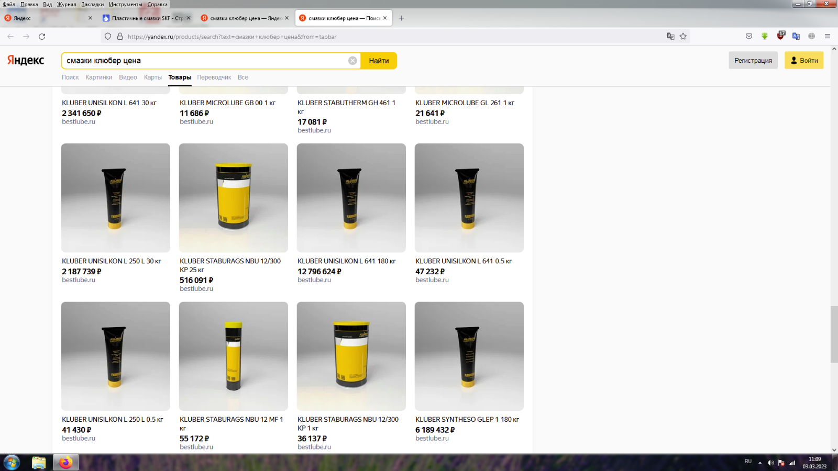Open the Закладки menu
Screen dimensions: 838x471
point(93,4)
